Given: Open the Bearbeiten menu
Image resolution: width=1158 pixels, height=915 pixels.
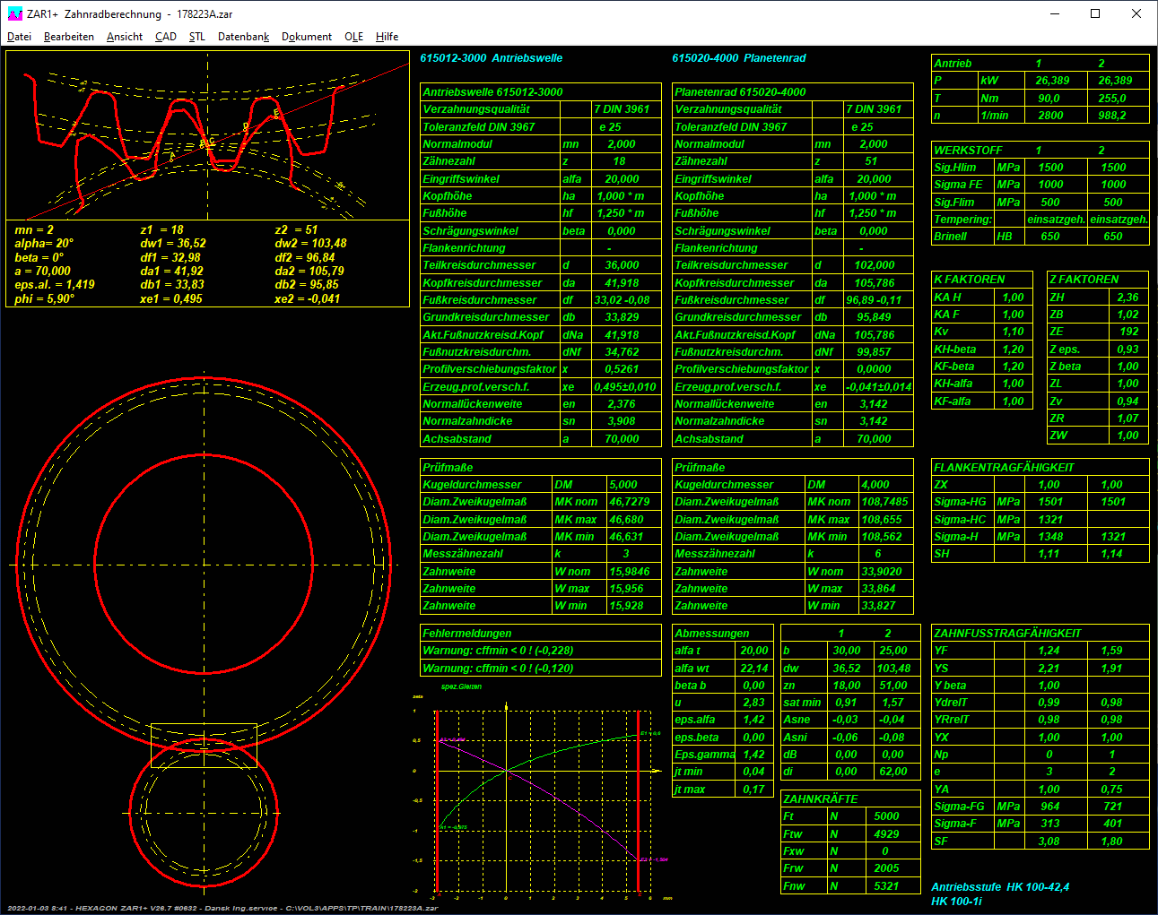Looking at the screenshot, I should [x=68, y=37].
